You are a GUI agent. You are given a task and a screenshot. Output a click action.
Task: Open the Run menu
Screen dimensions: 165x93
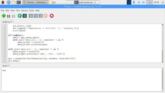pyautogui.click(x=18, y=11)
